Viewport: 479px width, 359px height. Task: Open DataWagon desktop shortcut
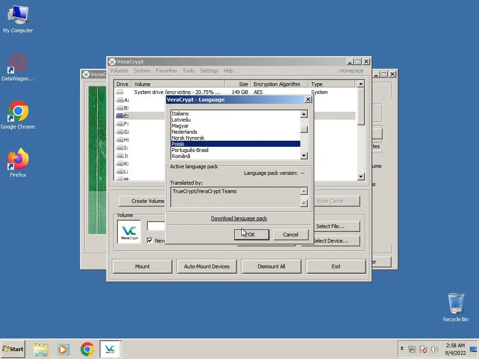(x=18, y=67)
